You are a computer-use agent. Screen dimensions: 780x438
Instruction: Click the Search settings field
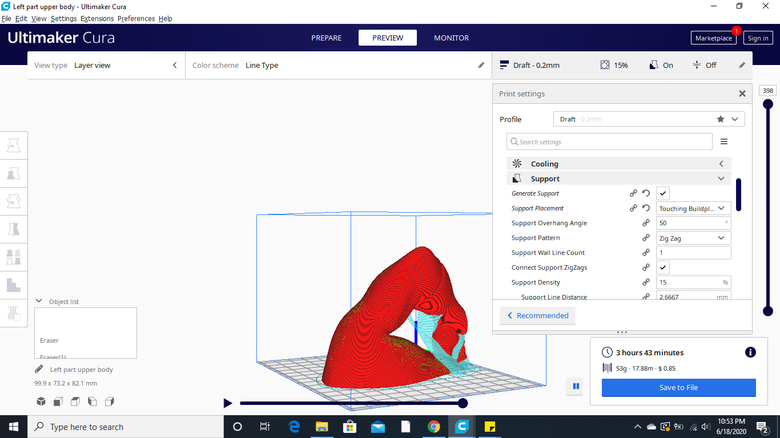[609, 141]
